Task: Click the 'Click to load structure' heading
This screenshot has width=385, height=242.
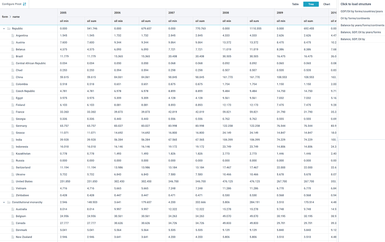Action: coord(356,4)
